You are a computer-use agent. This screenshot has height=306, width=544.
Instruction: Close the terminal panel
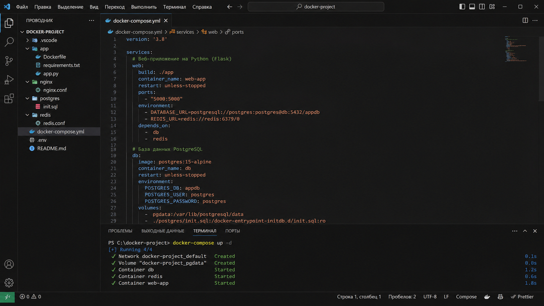(x=535, y=231)
